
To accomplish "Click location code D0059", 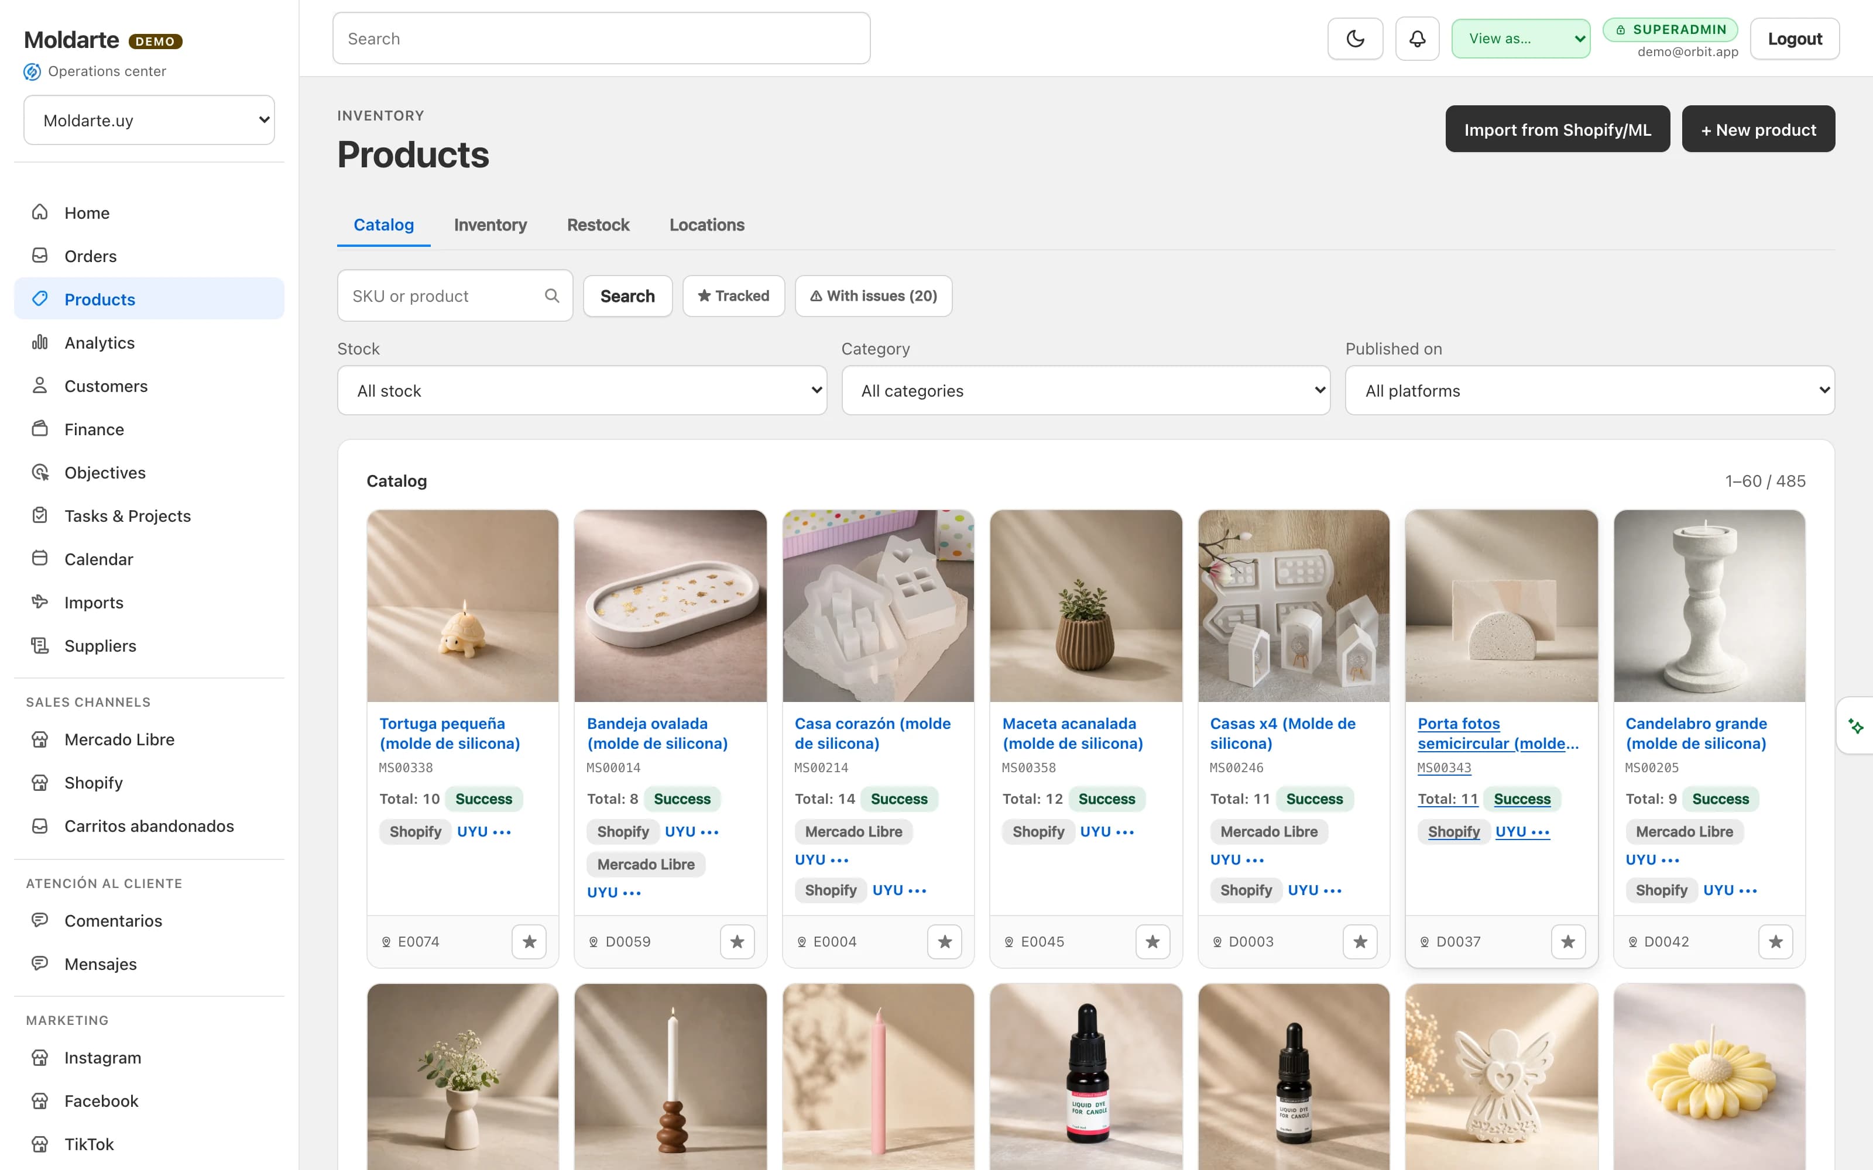I will (627, 942).
